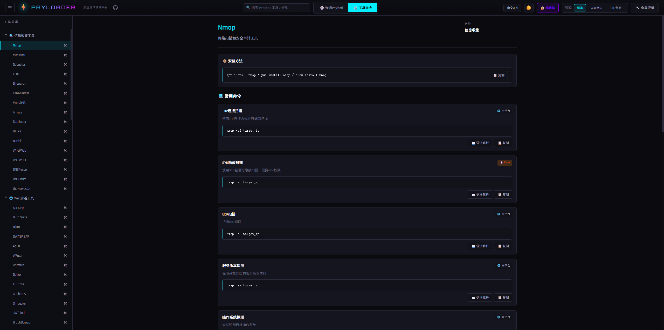Open 语法解析 for TCP连接扫描
Image resolution: width=664 pixels, height=330 pixels.
click(x=480, y=143)
